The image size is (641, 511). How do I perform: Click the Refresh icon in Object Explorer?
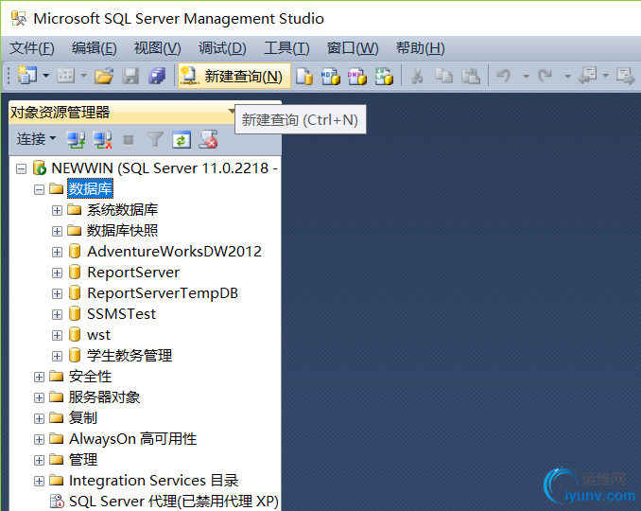(x=182, y=140)
